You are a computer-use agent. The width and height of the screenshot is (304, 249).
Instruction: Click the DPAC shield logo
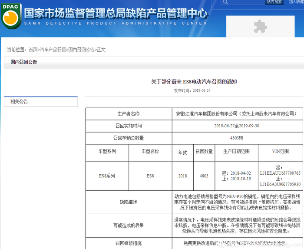click(11, 16)
